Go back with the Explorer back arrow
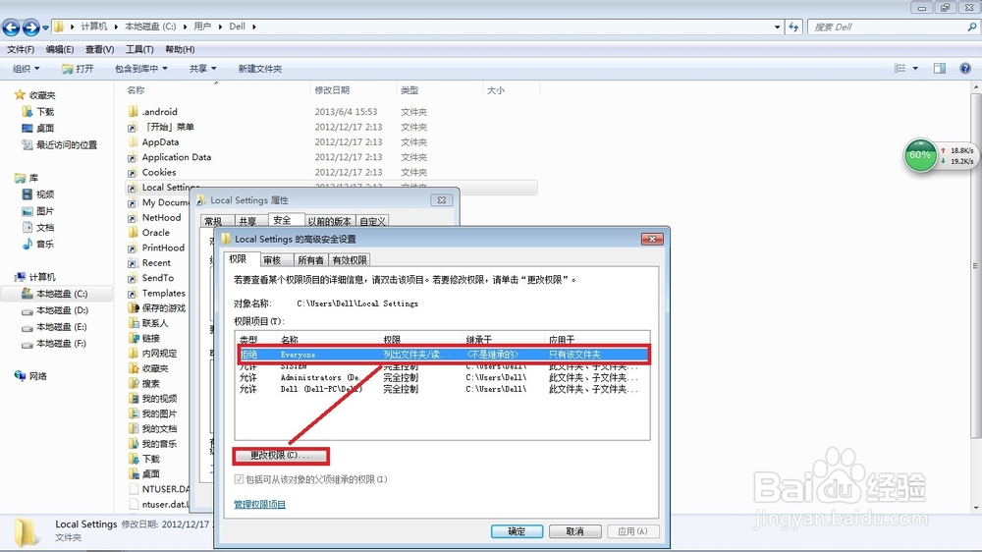 coord(11,27)
